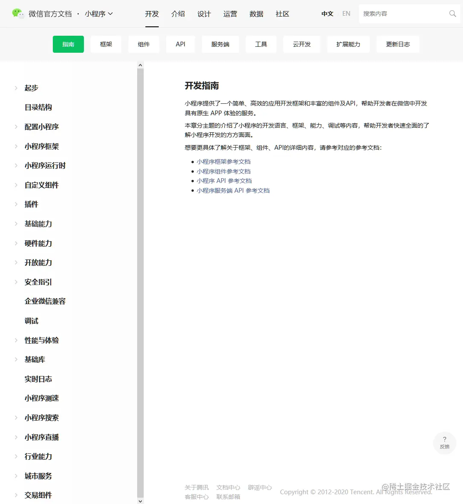
Task: Open 客服中心 footer link
Action: point(197,497)
